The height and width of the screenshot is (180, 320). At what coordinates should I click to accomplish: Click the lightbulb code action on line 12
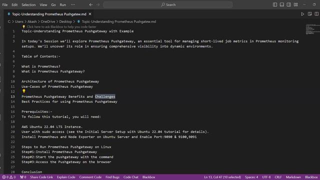point(24,91)
